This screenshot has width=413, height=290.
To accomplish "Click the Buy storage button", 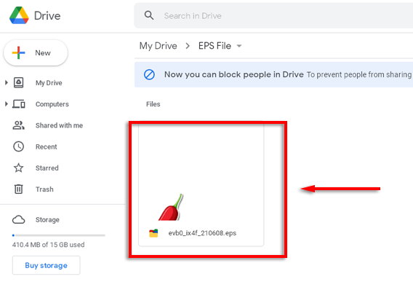I will [46, 265].
